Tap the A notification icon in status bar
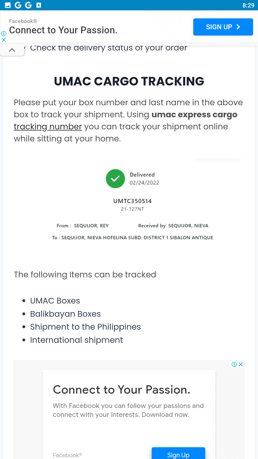This screenshot has height=459, width=258. pos(39,5)
